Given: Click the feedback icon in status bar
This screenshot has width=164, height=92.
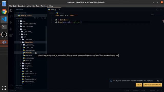Looking at the screenshot, I should coord(158,90).
